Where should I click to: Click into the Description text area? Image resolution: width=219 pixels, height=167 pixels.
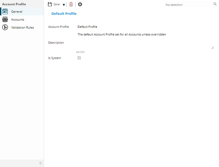click(144, 41)
